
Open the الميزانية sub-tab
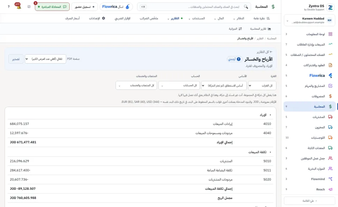(235, 29)
